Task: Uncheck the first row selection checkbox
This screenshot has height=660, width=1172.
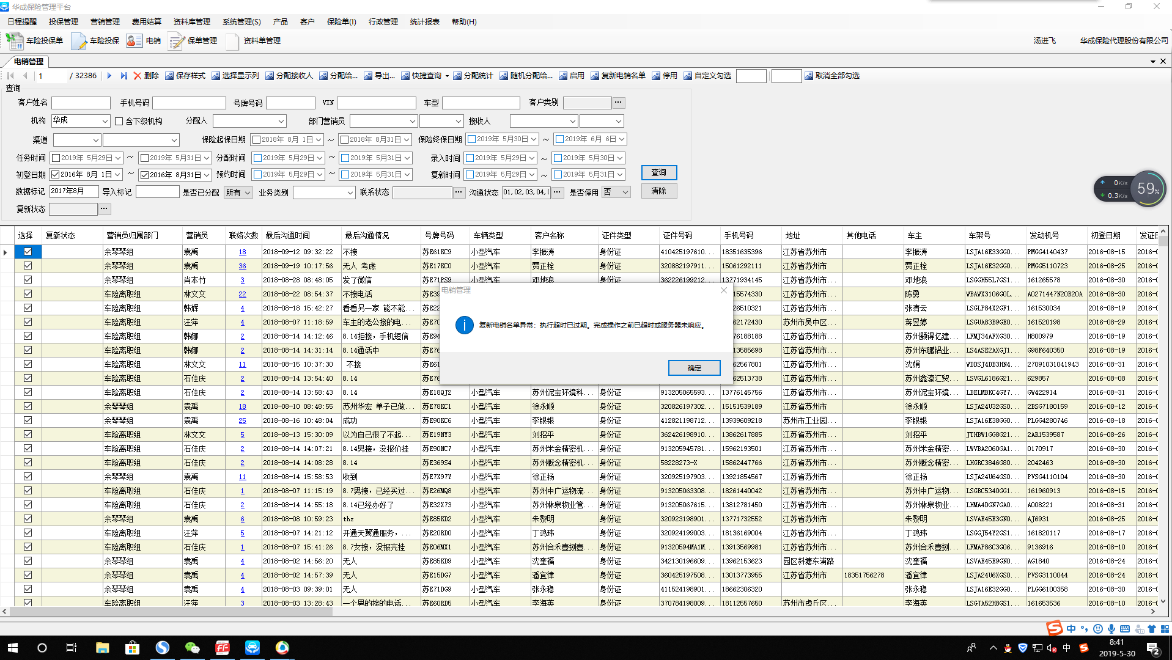Action: [28, 252]
